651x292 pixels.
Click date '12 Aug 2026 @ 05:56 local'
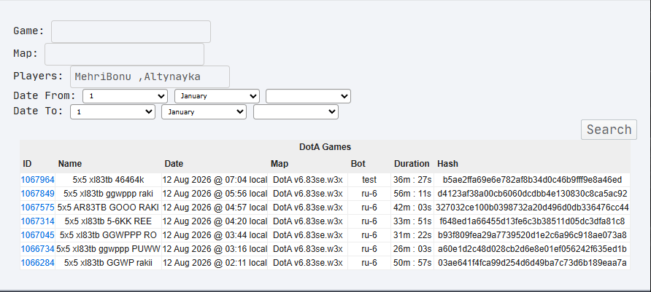(215, 194)
